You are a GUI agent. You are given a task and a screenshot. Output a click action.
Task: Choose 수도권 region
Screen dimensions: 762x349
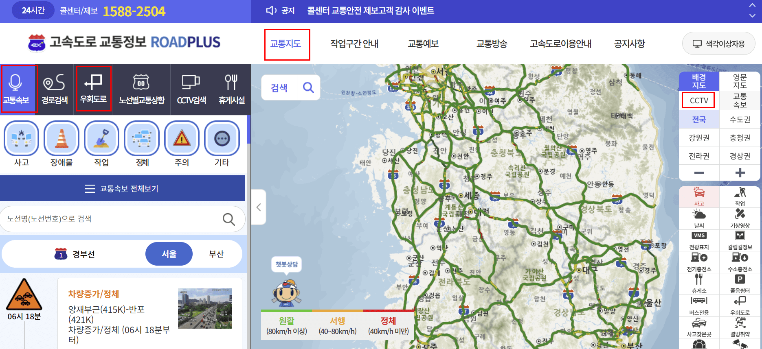coord(740,120)
